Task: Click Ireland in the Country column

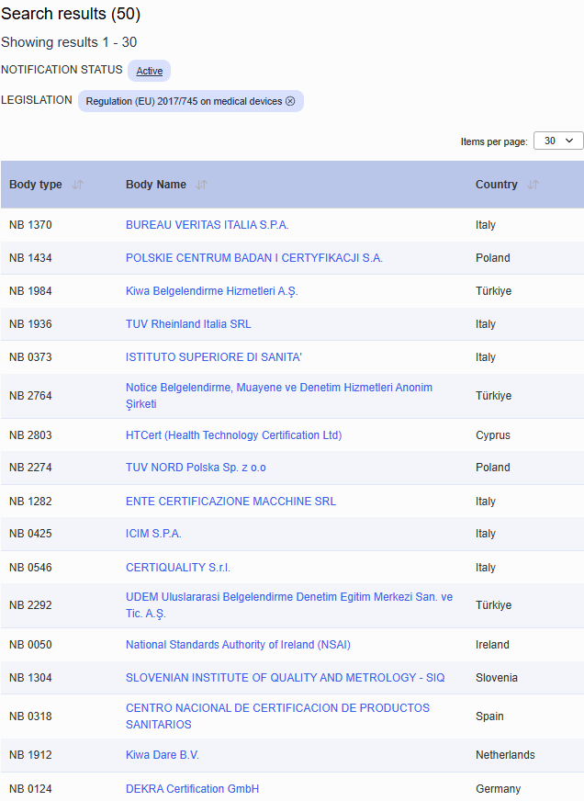Action: pyautogui.click(x=492, y=645)
